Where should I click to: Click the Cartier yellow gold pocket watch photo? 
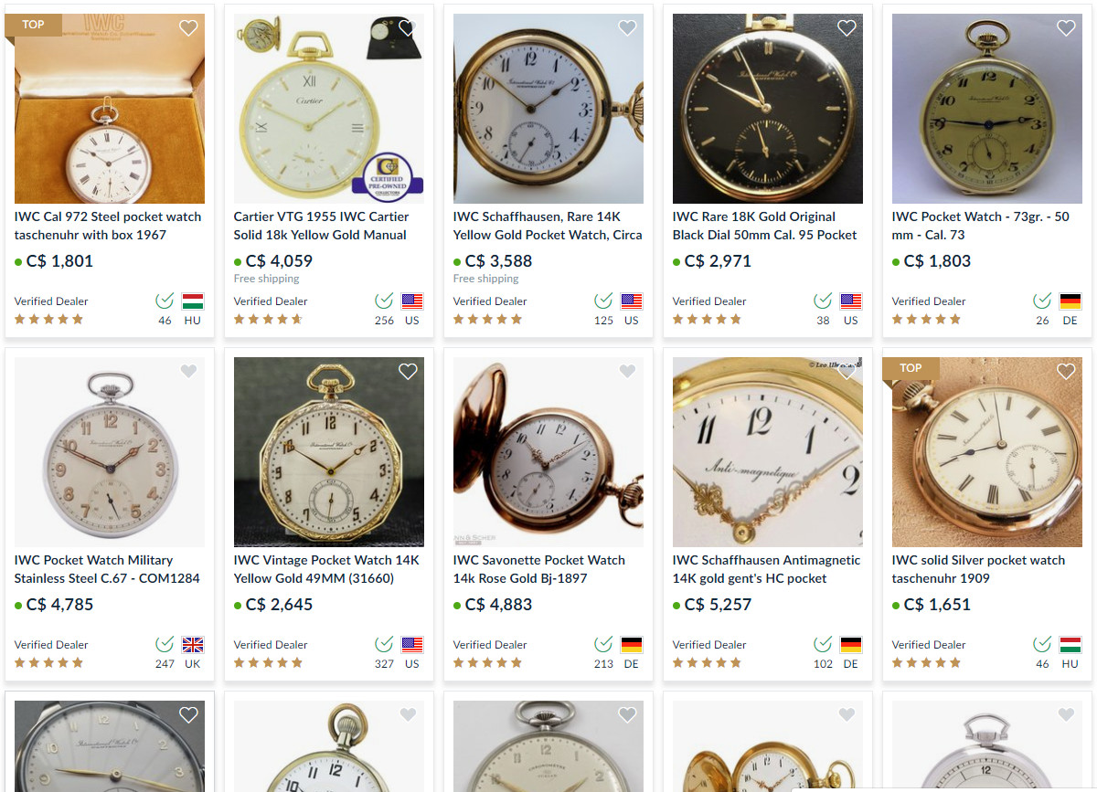tap(329, 109)
